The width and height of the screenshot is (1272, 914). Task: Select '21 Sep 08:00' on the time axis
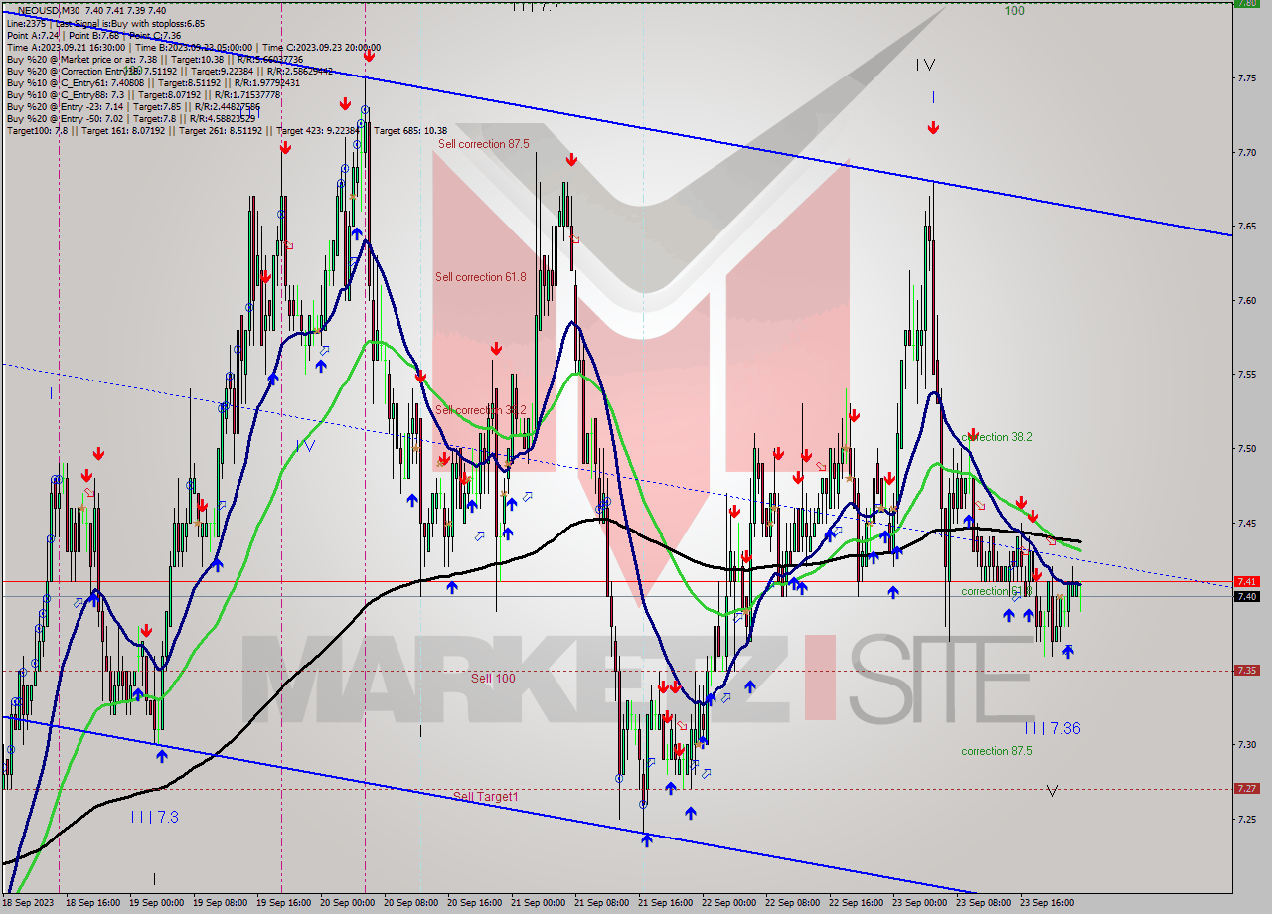point(602,903)
